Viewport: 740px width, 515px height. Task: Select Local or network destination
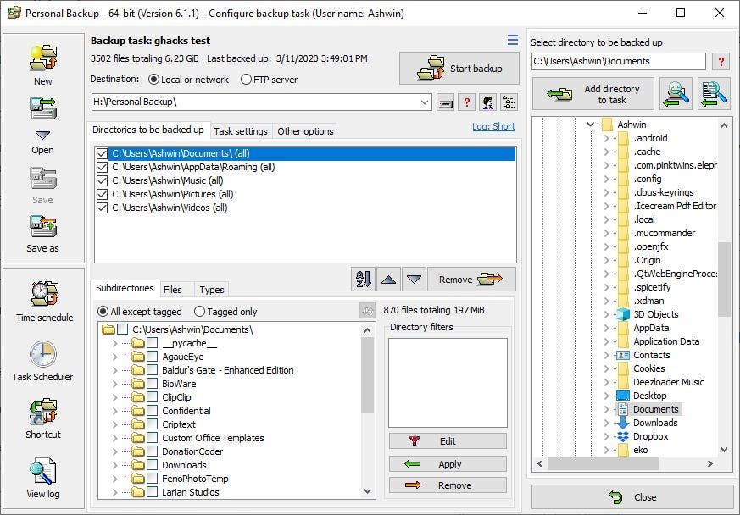(x=153, y=80)
